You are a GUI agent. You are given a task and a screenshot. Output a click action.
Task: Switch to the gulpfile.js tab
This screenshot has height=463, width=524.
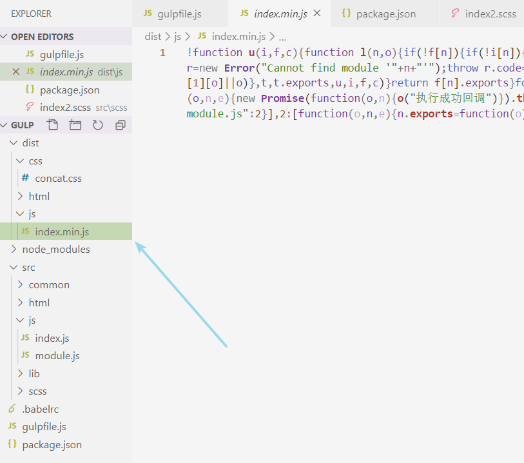pyautogui.click(x=180, y=14)
